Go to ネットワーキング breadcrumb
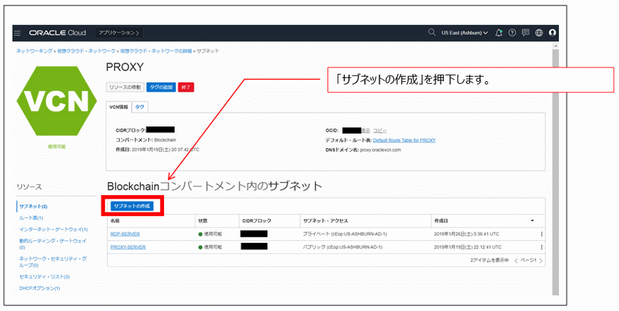Viewport: 619px width, 311px height. click(x=34, y=51)
